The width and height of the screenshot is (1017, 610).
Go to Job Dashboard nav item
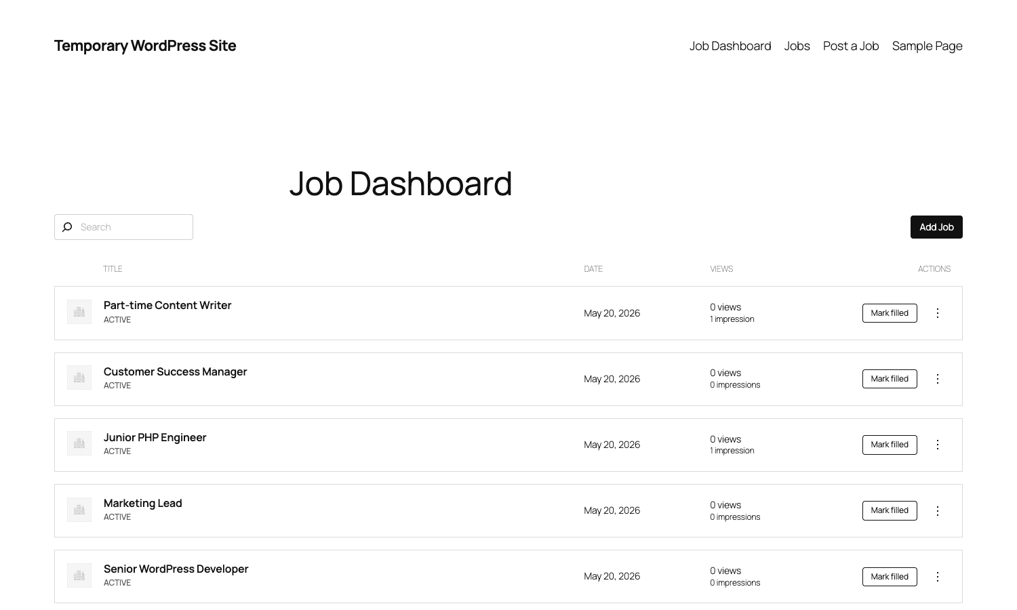click(x=730, y=46)
